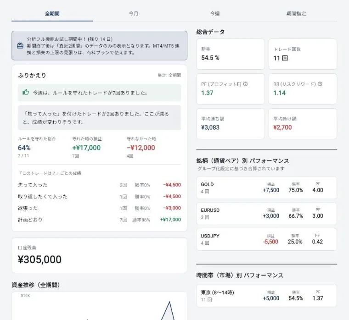Select the 期間指定 tab
The height and width of the screenshot is (320, 349).
coord(296,14)
